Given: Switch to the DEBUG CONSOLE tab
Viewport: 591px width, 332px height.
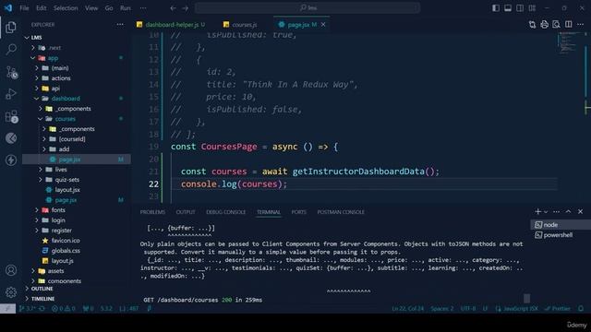Looking at the screenshot, I should pyautogui.click(x=225, y=212).
